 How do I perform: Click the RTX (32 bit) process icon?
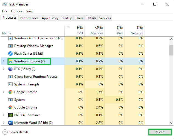tap(10, 69)
